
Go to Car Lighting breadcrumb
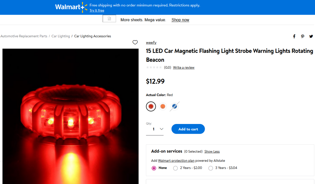(x=61, y=36)
